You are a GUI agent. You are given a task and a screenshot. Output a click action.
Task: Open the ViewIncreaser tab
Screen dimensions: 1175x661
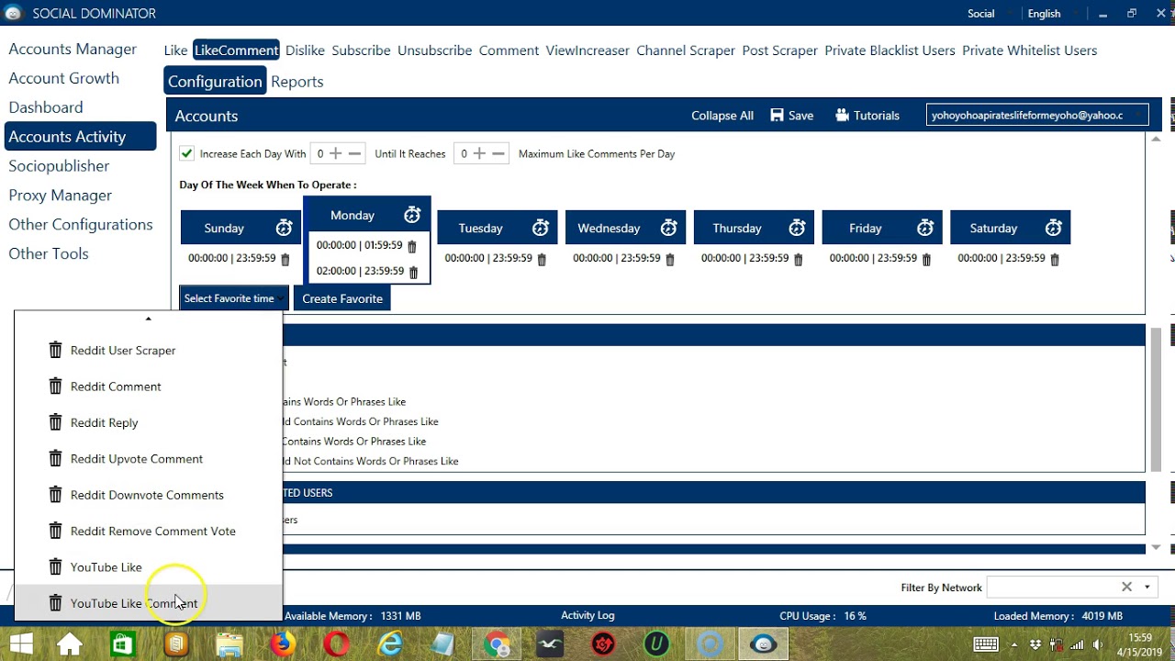pos(587,50)
